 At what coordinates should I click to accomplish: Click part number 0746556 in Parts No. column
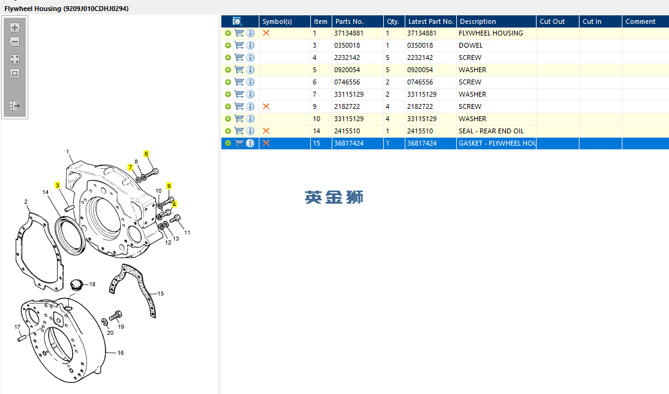(x=347, y=82)
